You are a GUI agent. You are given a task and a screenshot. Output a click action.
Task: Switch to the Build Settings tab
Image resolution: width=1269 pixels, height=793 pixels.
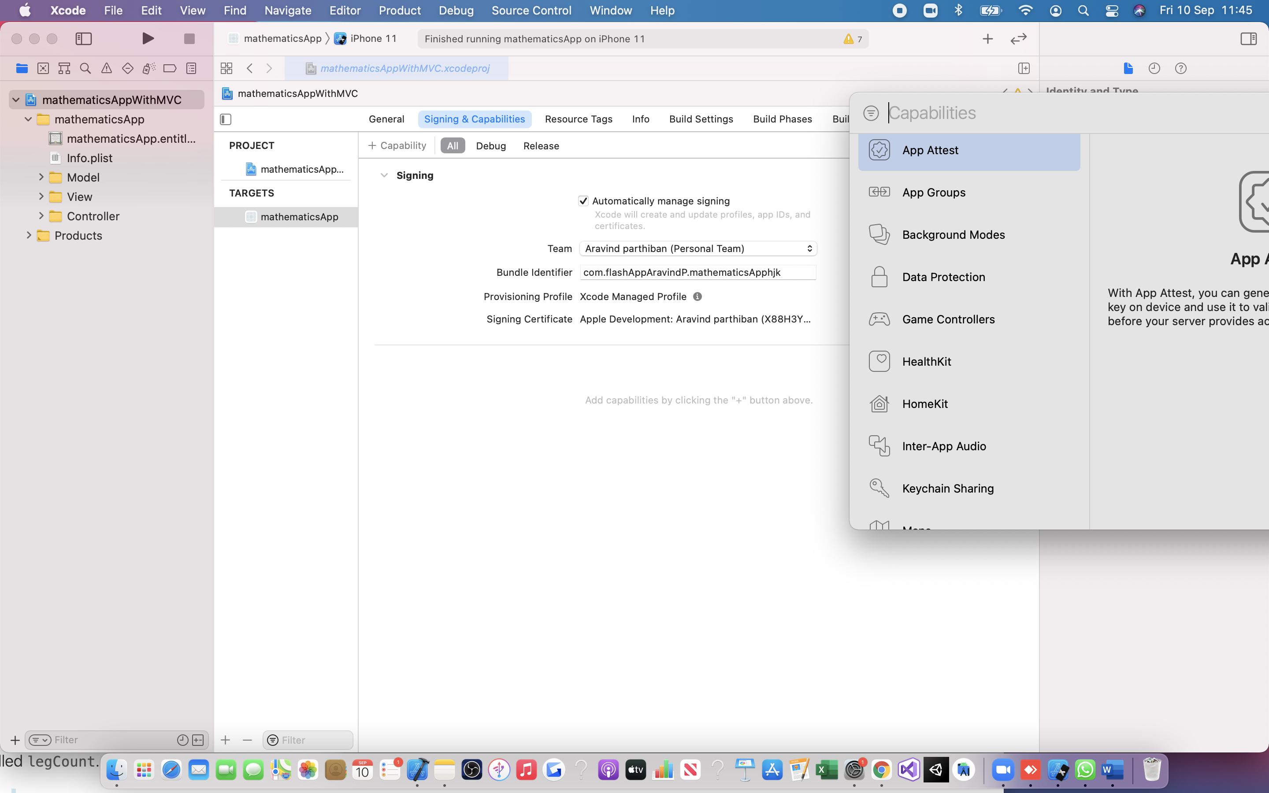click(701, 119)
